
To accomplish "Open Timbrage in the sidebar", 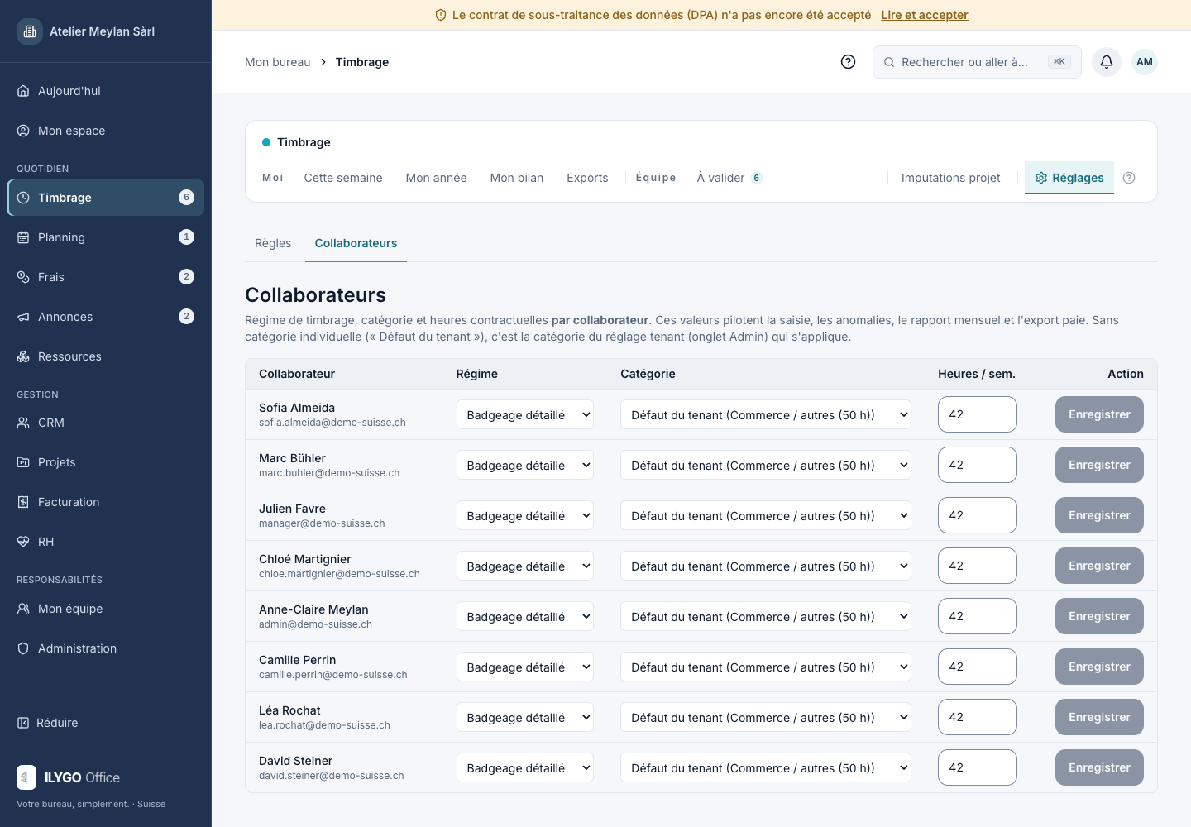I will (x=106, y=198).
